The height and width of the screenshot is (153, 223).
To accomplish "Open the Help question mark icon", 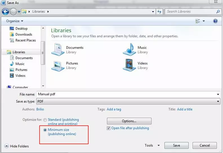I will 215,21.
